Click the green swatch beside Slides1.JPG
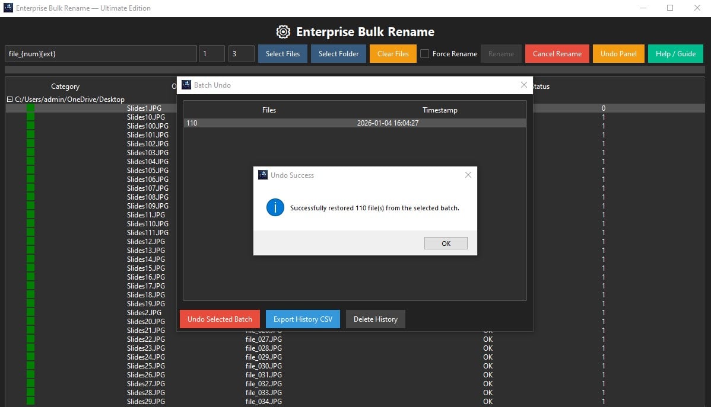Screen dimensions: 711x407 (30, 108)
